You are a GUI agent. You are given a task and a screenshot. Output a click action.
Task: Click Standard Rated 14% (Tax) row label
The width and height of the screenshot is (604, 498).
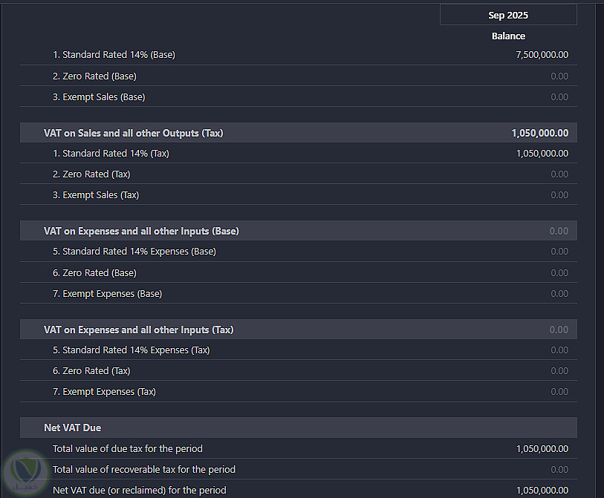[x=111, y=154]
